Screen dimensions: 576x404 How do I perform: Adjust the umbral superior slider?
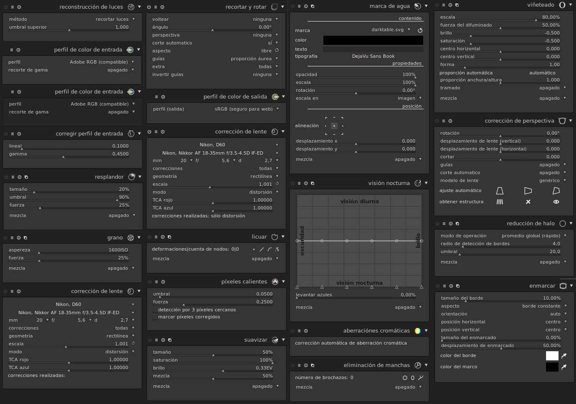click(69, 27)
